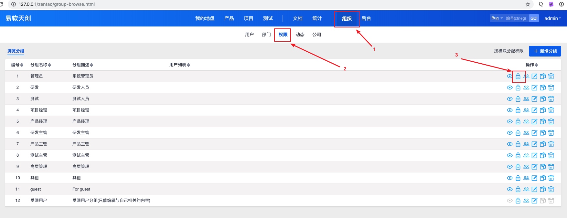
Task: Sort the table by 用户列表 column
Action: [179, 65]
